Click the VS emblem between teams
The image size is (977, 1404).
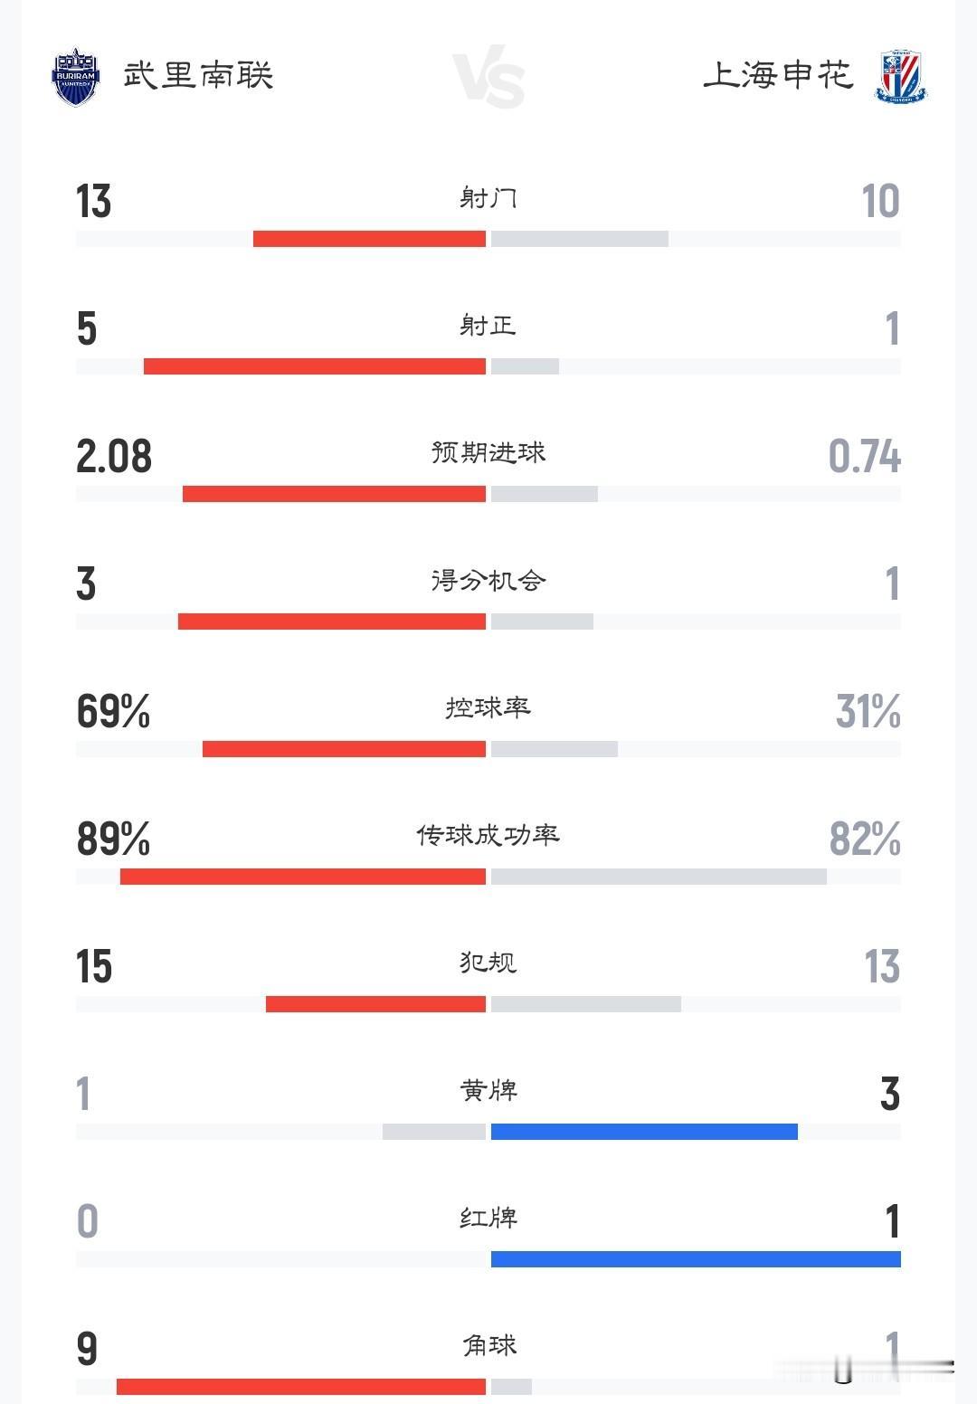click(488, 80)
